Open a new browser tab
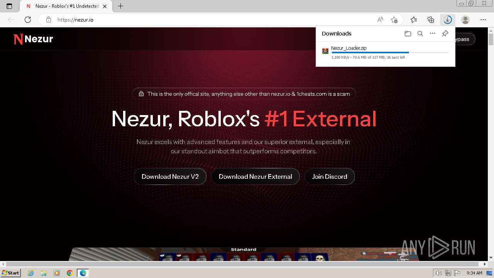 [120, 6]
